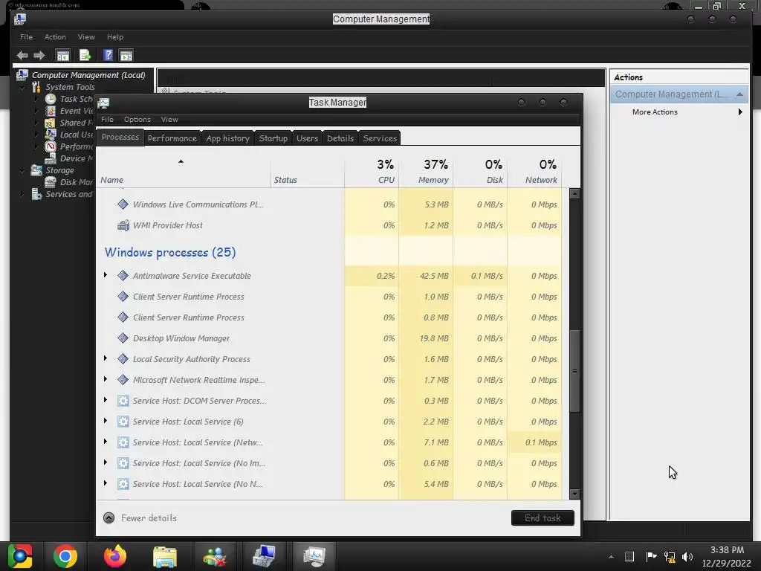
Task: Click the Performance icon in tree
Action: [51, 146]
